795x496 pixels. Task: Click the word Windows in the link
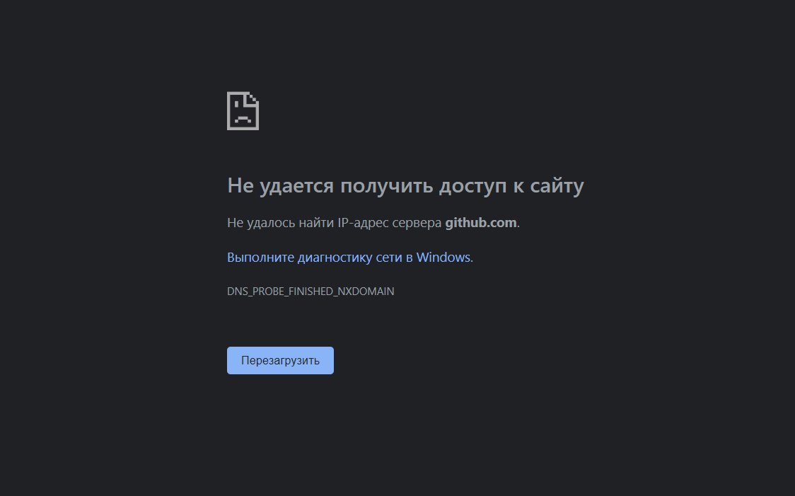pos(443,257)
